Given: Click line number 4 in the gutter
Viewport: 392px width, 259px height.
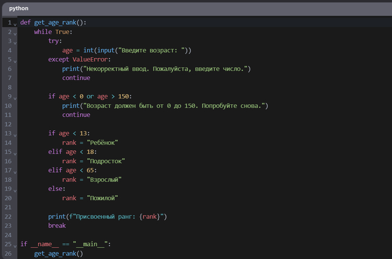Looking at the screenshot, I should 9,50.
